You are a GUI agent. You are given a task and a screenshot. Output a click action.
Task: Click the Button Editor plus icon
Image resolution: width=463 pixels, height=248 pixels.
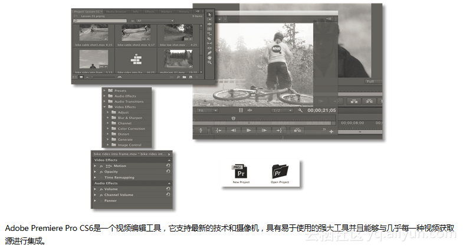331,131
